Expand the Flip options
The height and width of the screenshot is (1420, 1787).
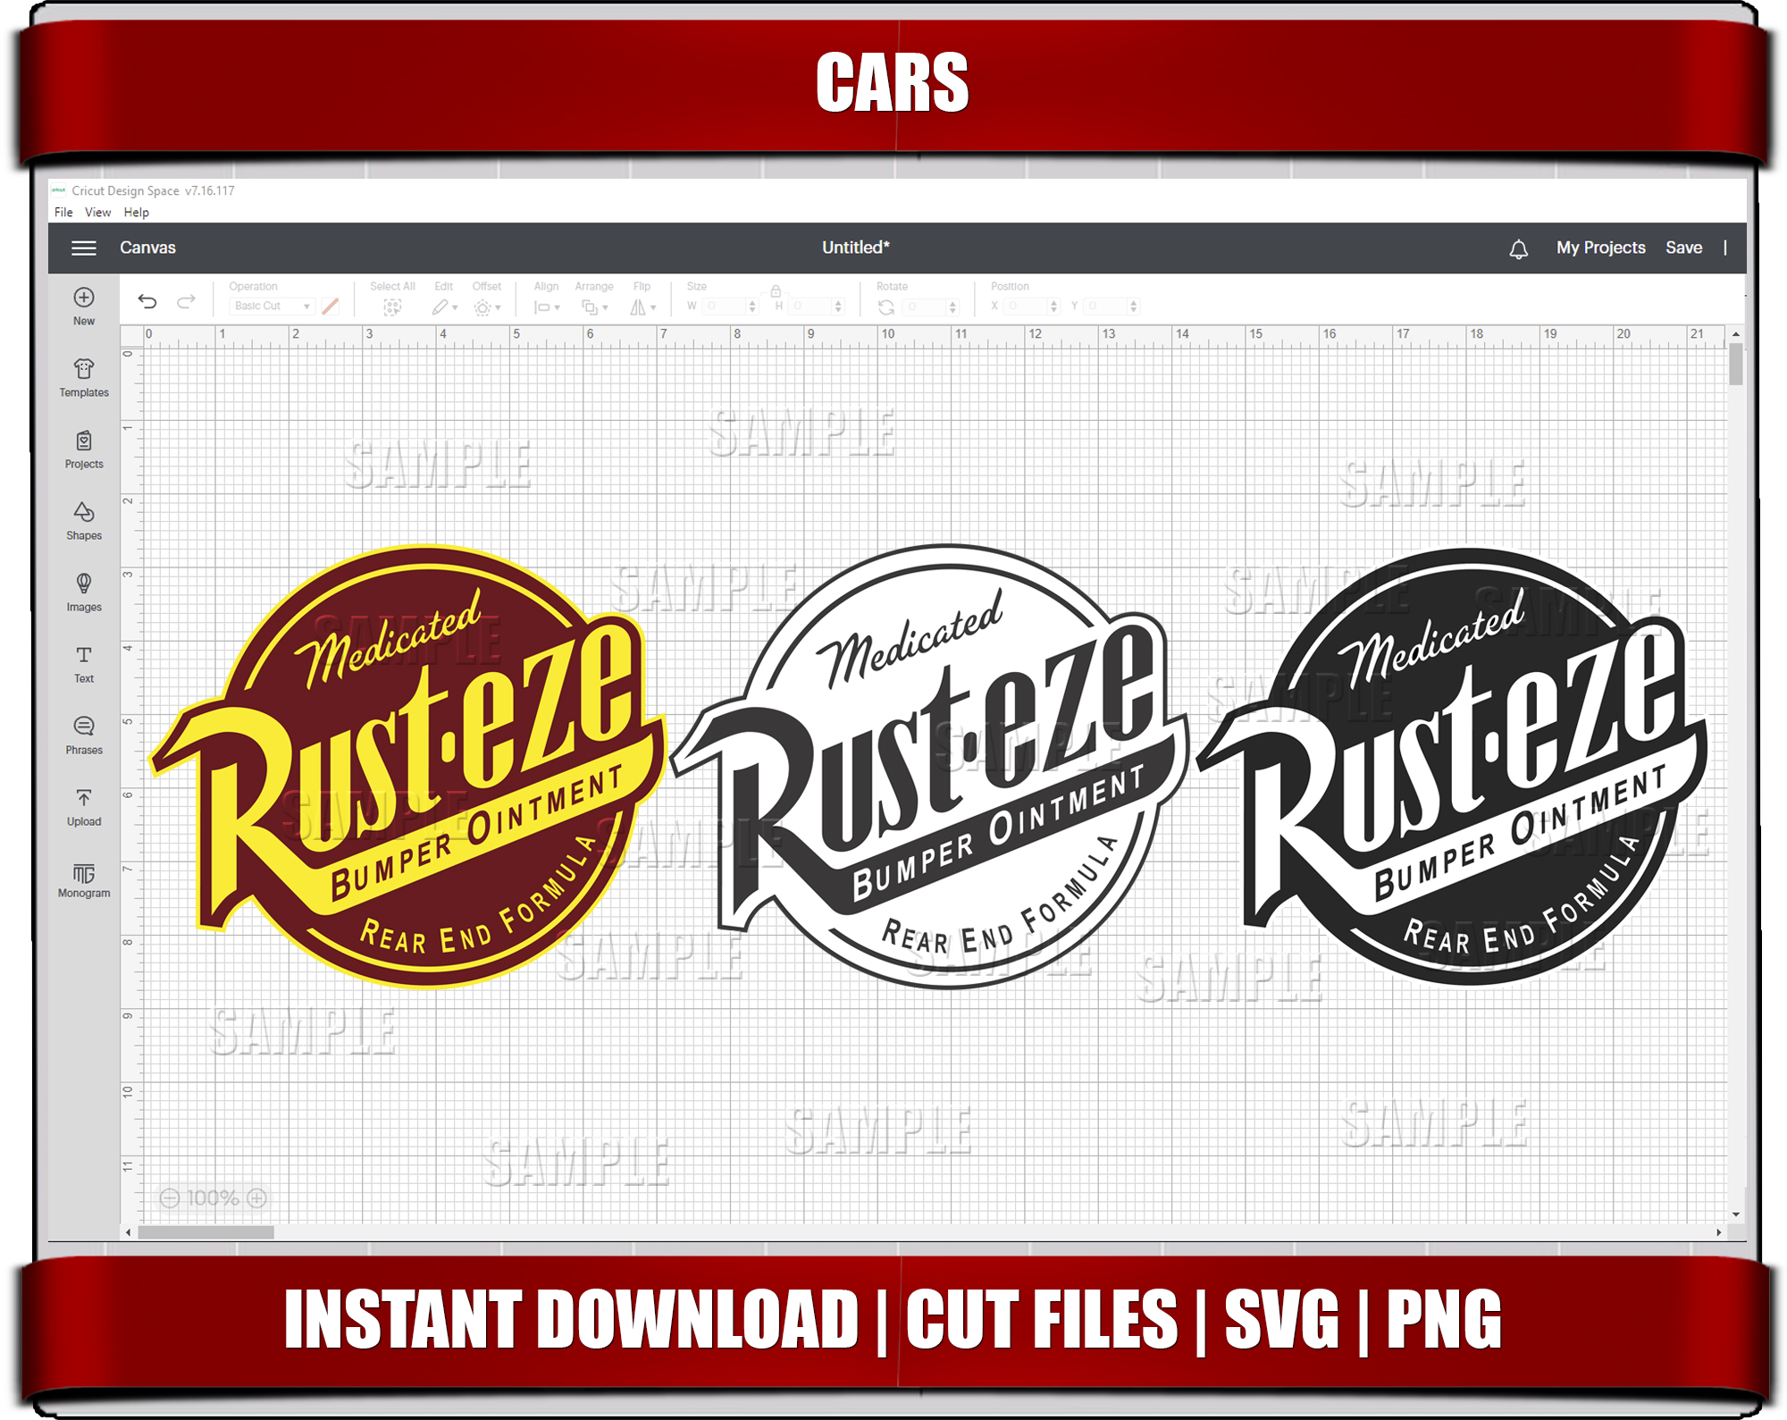[642, 306]
